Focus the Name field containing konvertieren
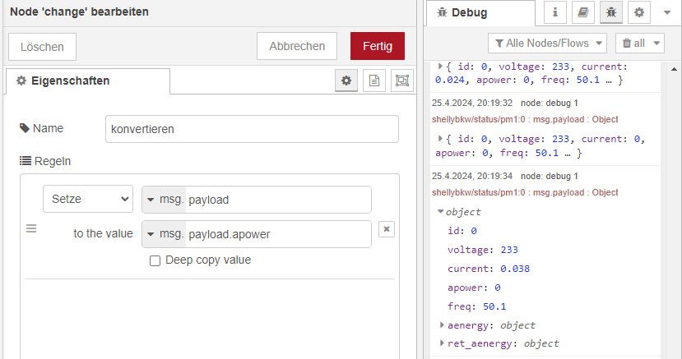Image resolution: width=682 pixels, height=359 pixels. (252, 129)
